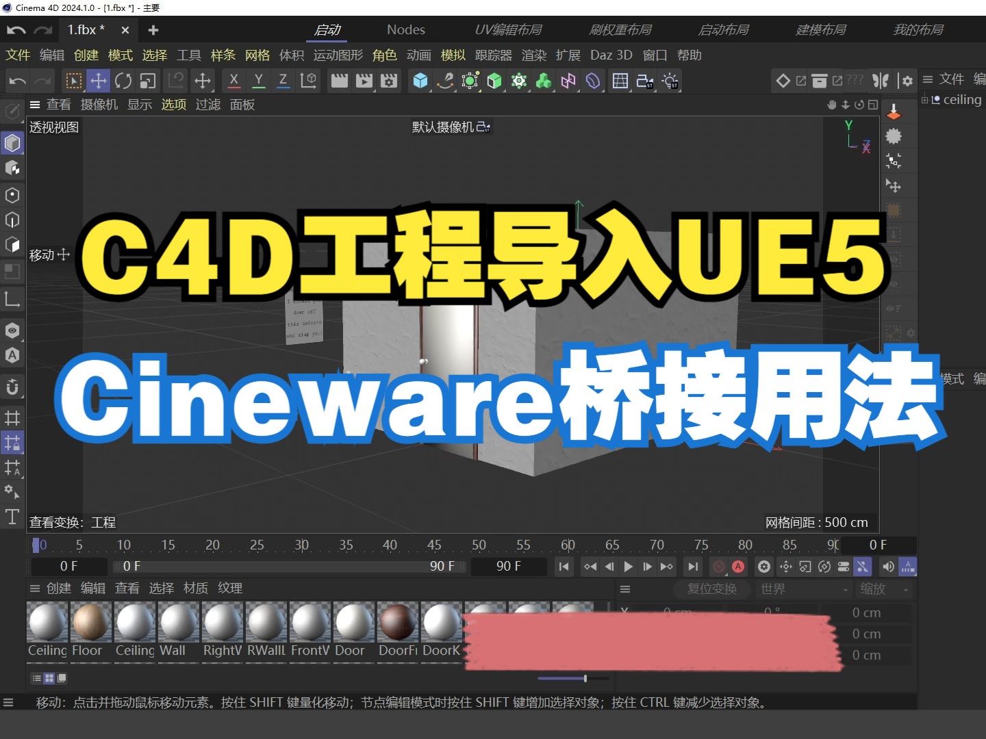Image resolution: width=986 pixels, height=739 pixels.
Task: Click the render view clapperboard icon
Action: click(x=338, y=81)
